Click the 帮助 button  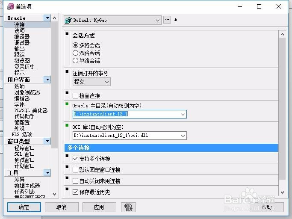(x=267, y=207)
